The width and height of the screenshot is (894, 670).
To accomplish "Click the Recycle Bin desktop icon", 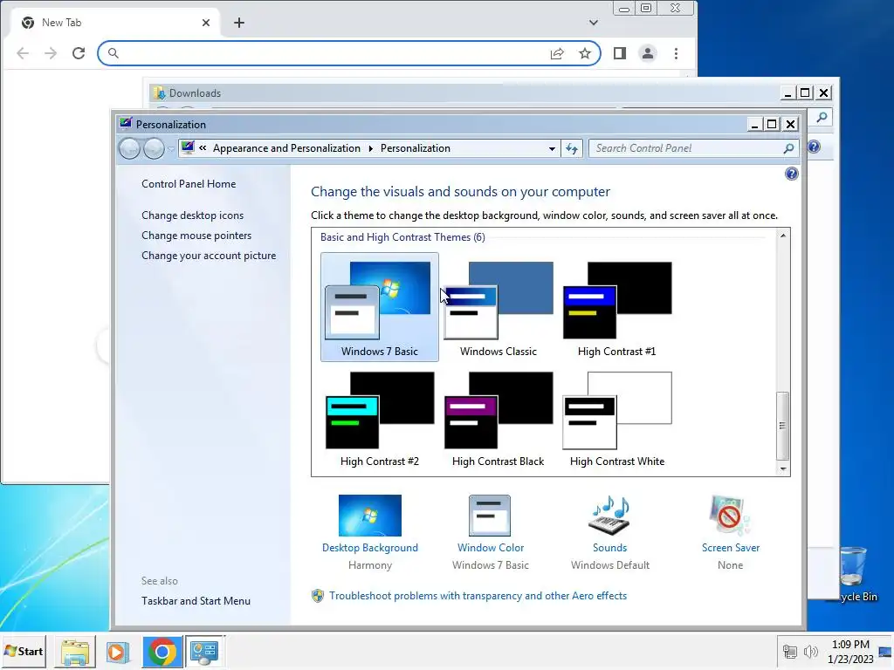I will click(x=856, y=574).
